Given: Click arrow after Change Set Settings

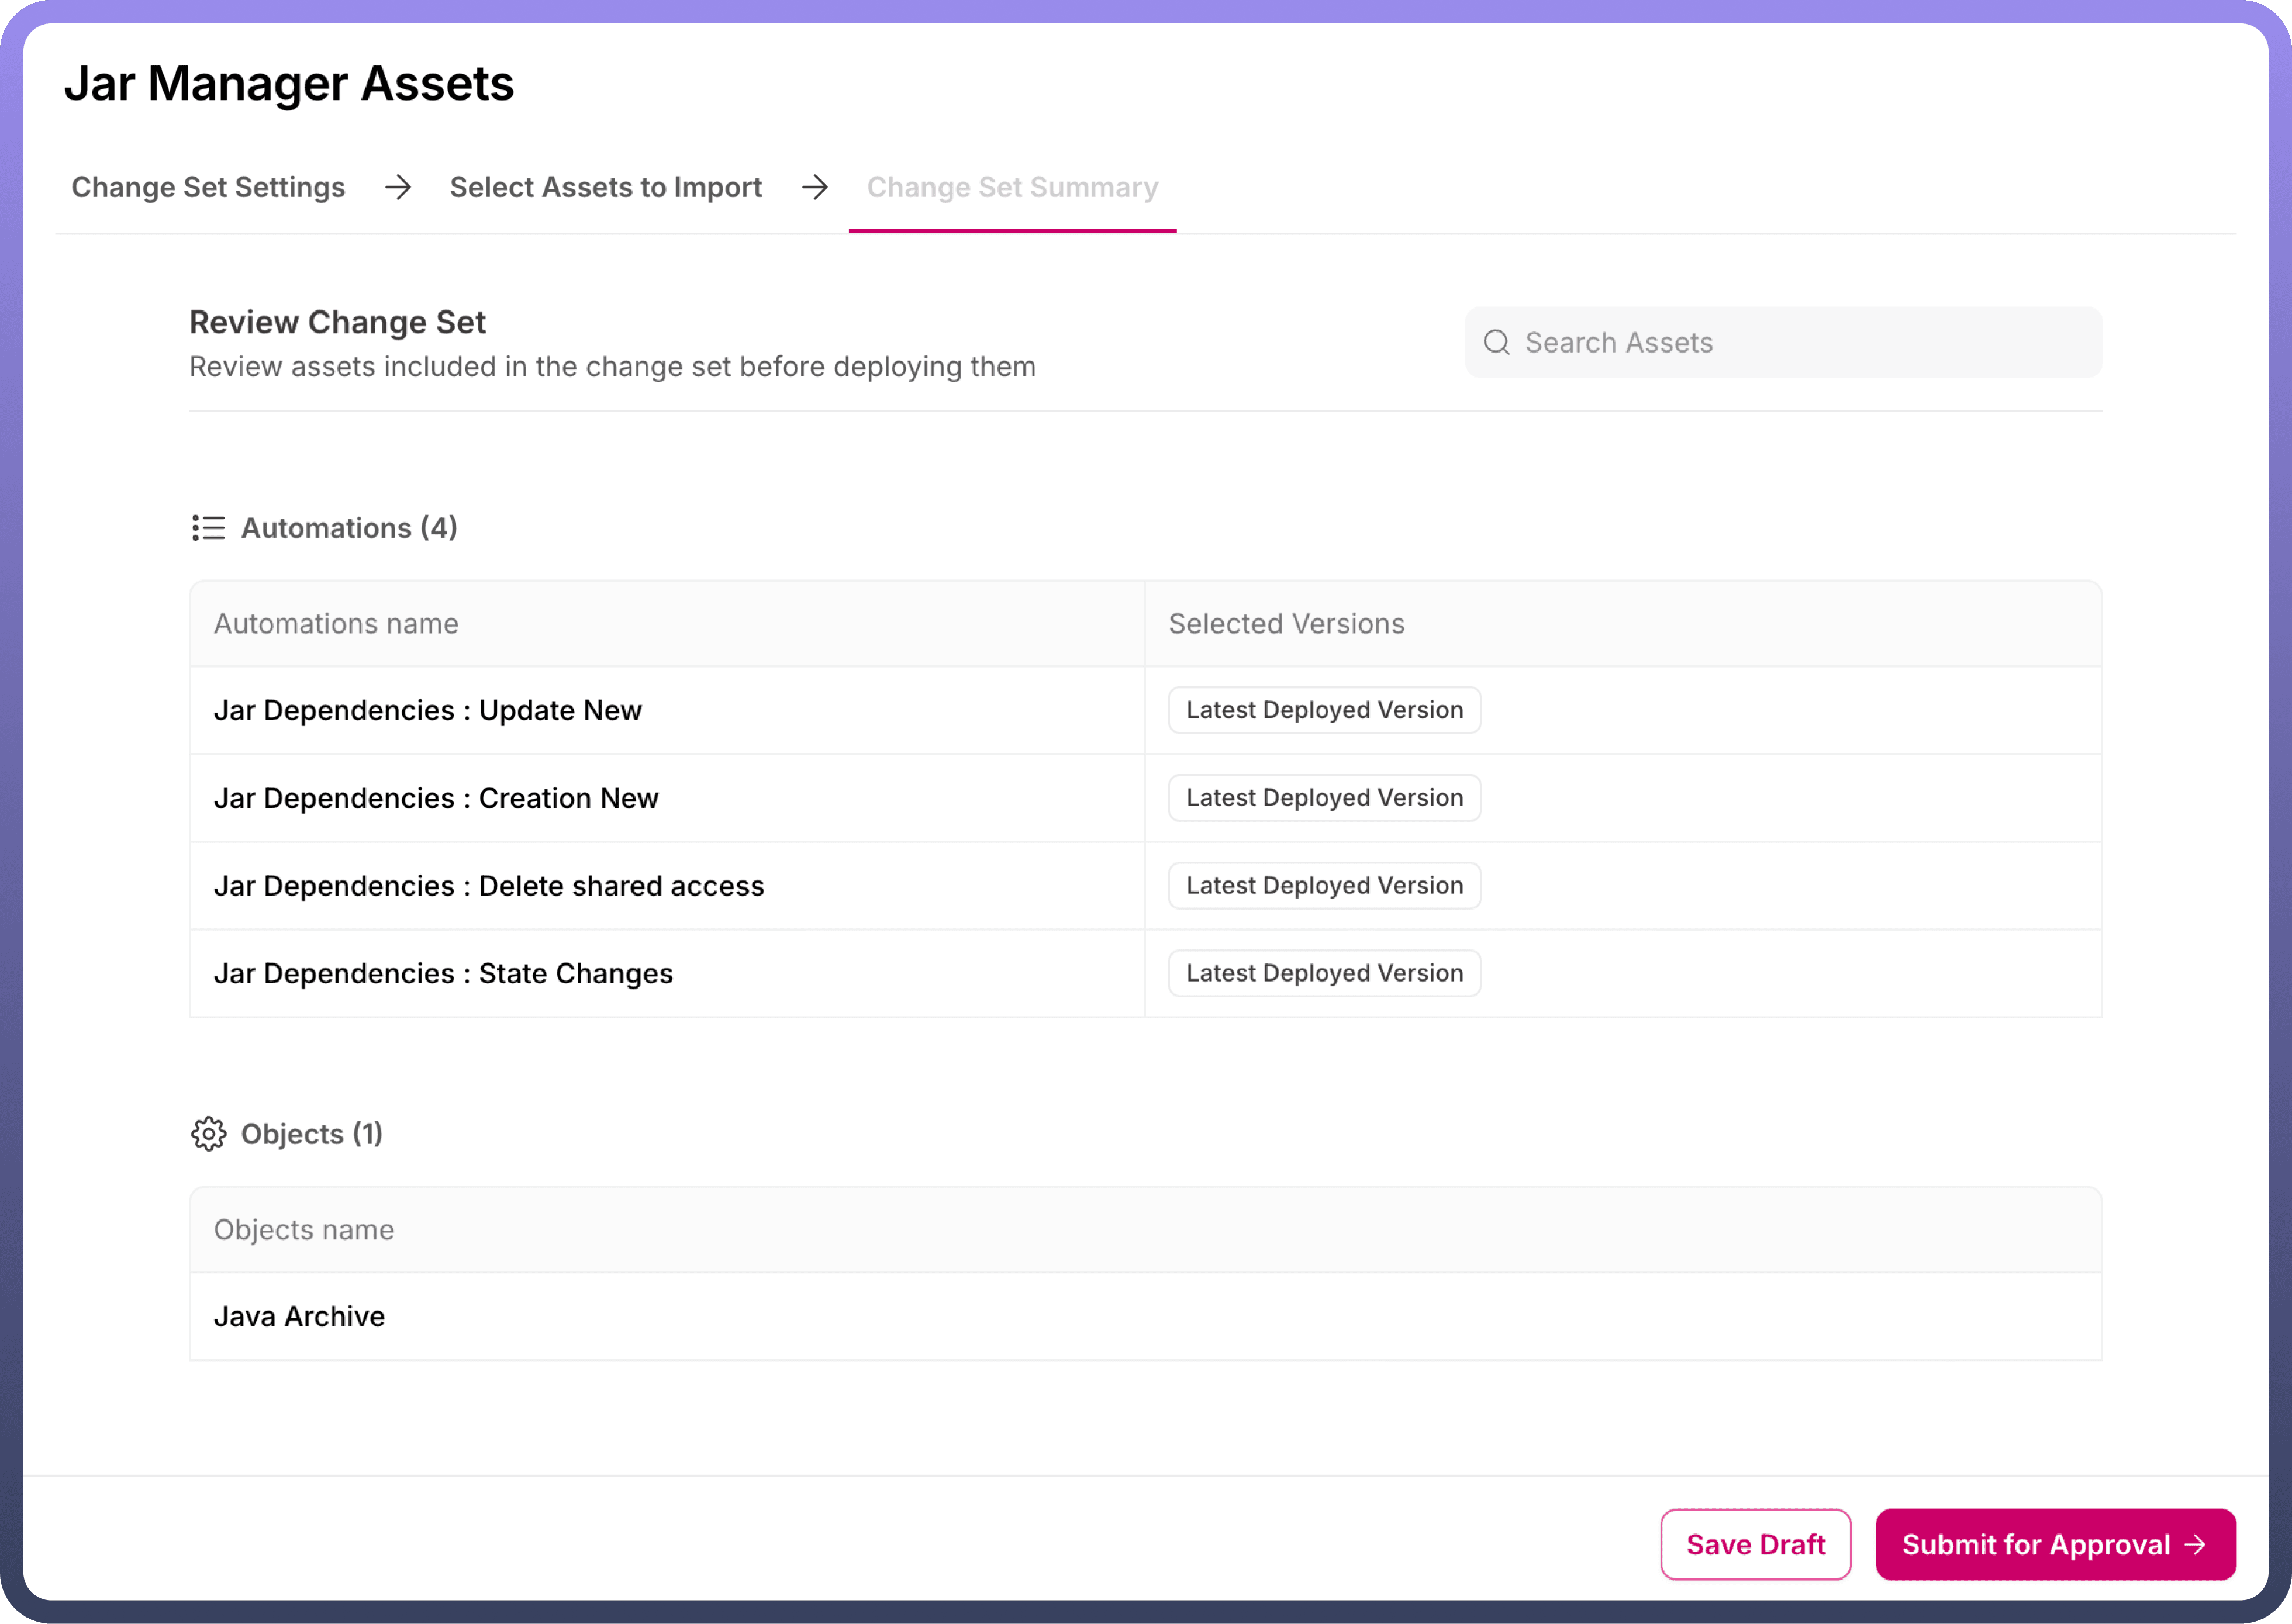Looking at the screenshot, I should coord(398,187).
